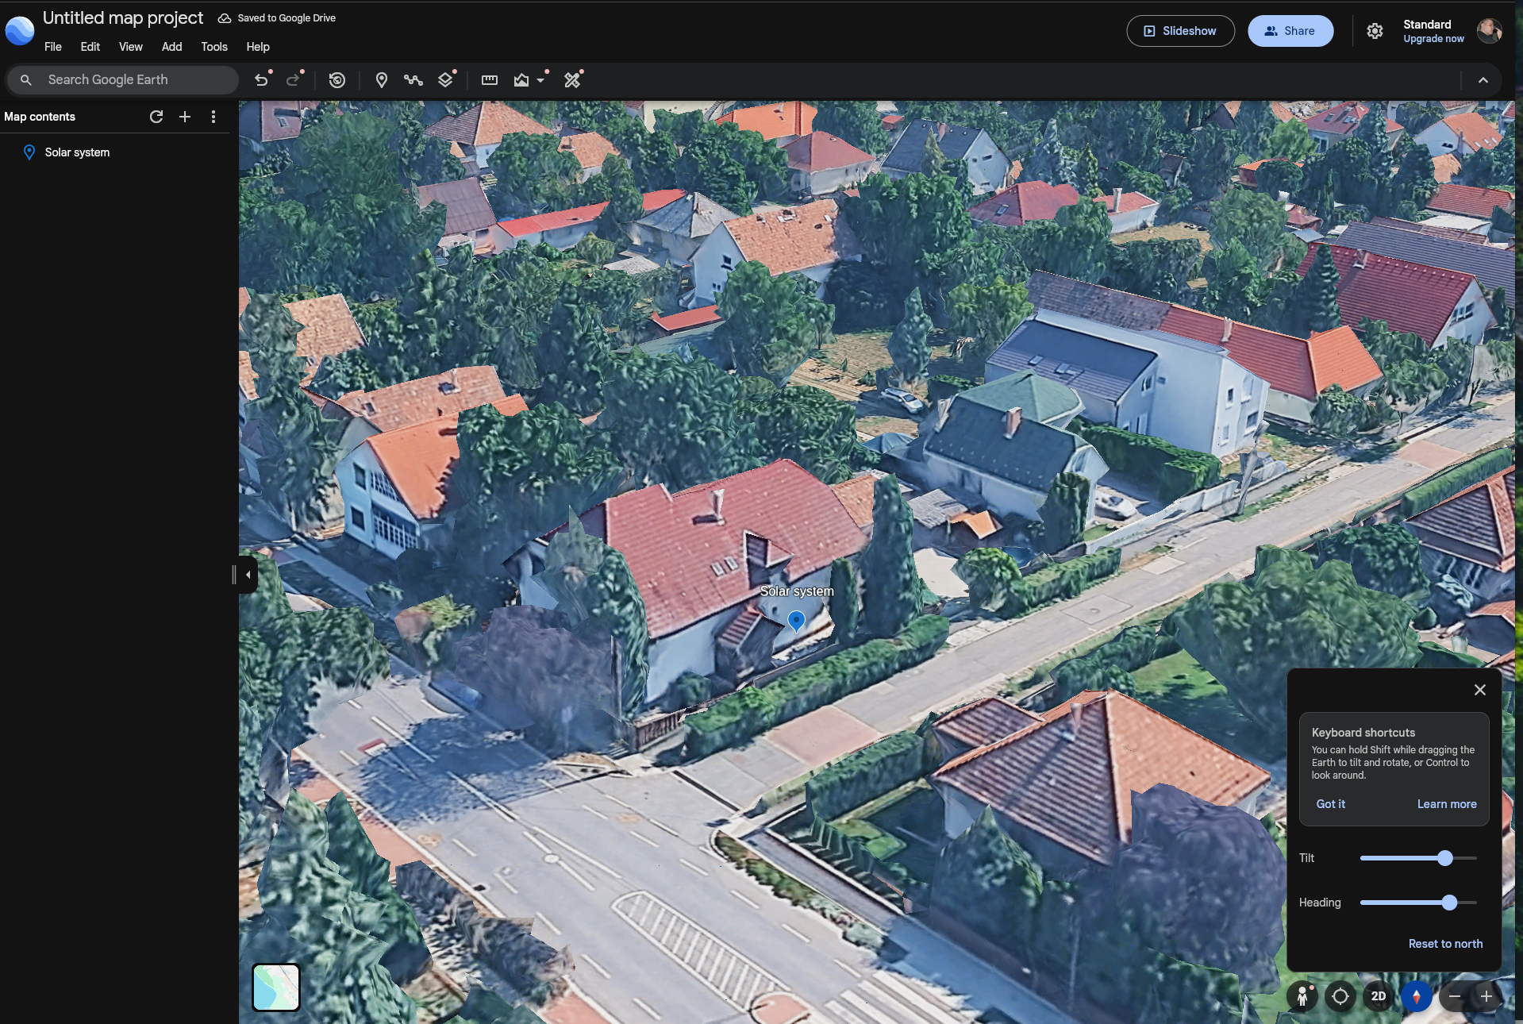Viewport: 1523px width, 1024px height.
Task: Select the add placemark pin tool
Action: 382,79
